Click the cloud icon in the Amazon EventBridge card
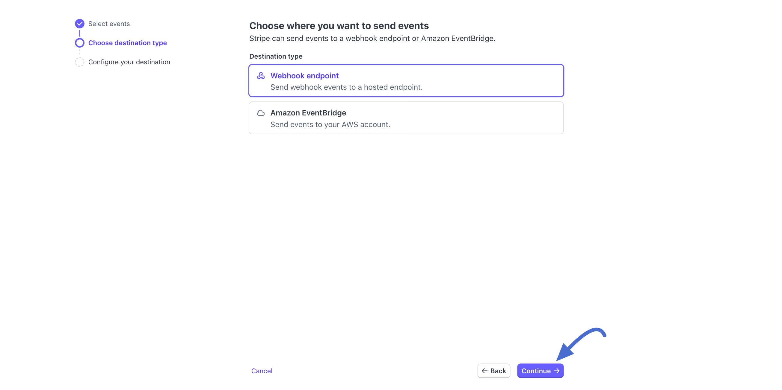This screenshot has width=782, height=390. 261,113
